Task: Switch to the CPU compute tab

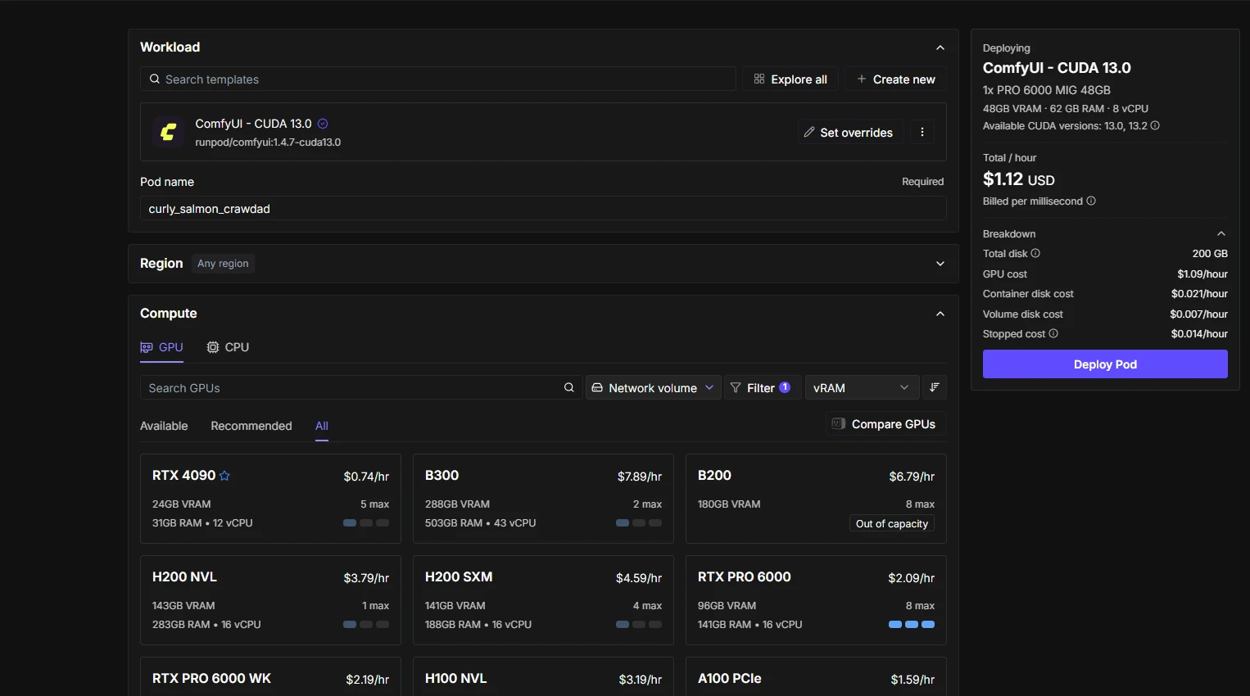Action: 228,347
